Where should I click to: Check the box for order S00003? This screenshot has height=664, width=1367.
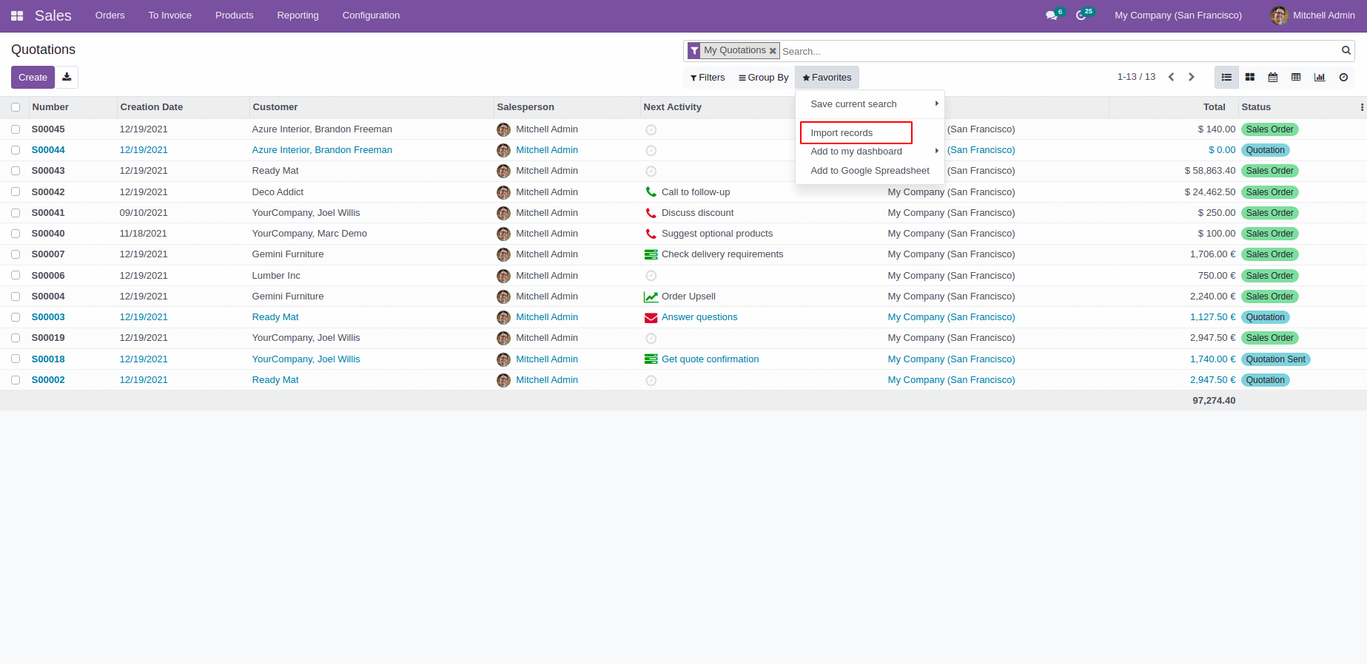click(x=16, y=317)
